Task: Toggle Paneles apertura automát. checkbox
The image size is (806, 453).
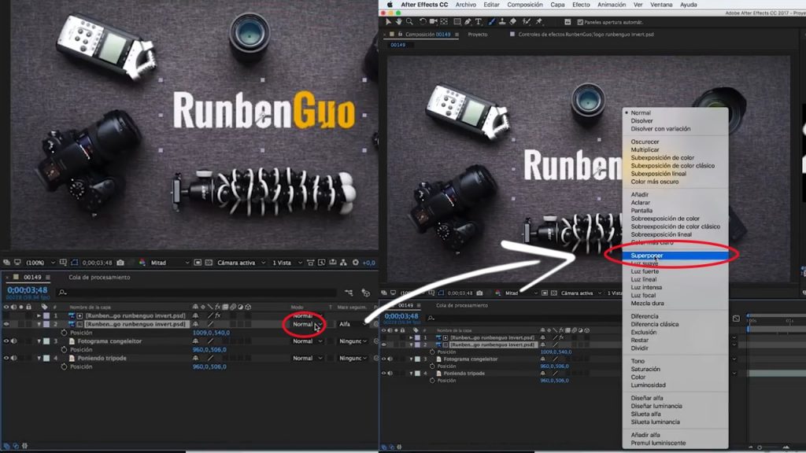Action: 580,22
